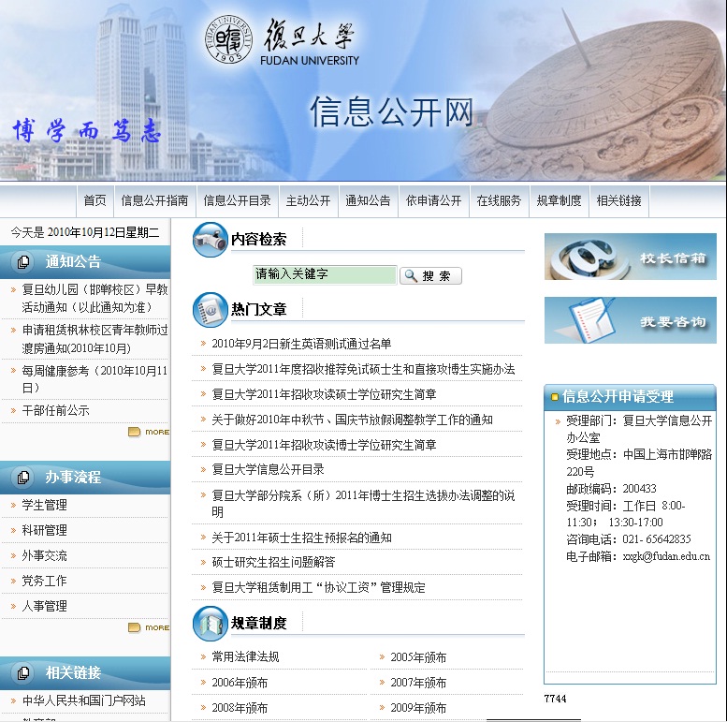Click the 相关链接 sidebar header icon
The height and width of the screenshot is (722, 727).
pos(23,673)
